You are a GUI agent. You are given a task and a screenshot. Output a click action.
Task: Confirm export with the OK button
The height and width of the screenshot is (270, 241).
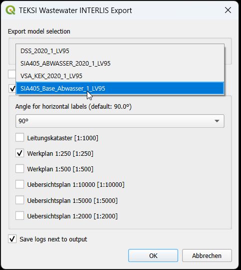point(153,255)
